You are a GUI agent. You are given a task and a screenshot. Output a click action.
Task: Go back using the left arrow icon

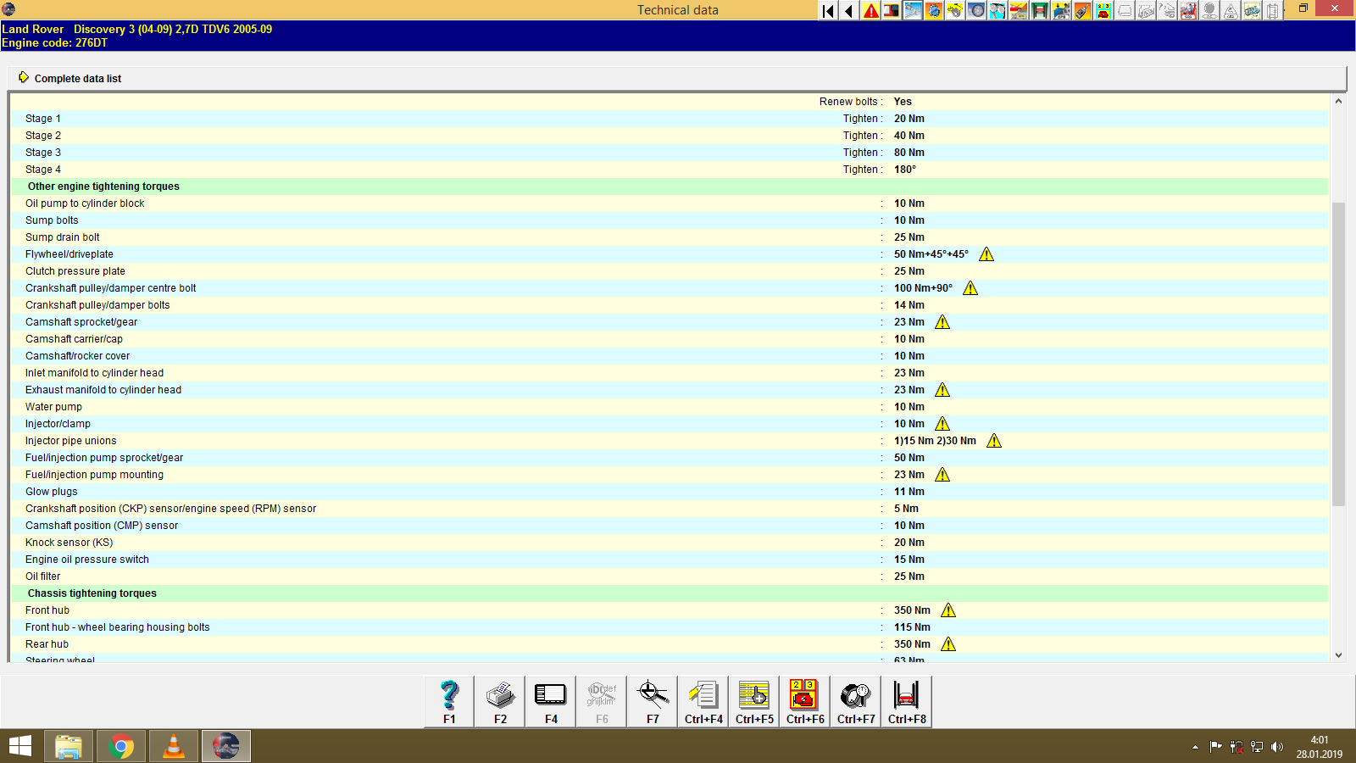pyautogui.click(x=849, y=11)
